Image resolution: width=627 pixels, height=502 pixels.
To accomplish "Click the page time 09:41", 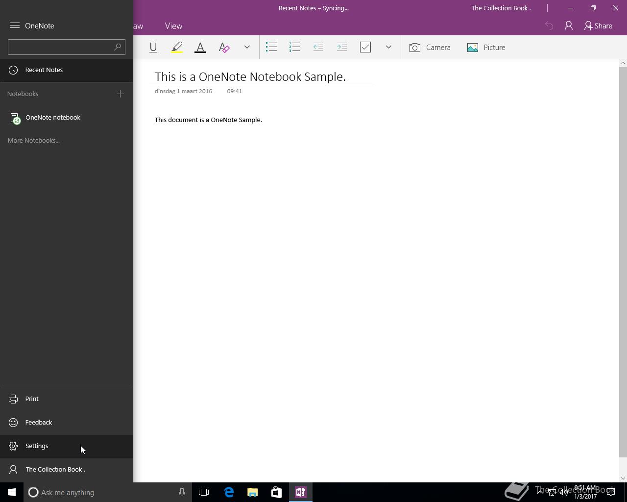I will [x=234, y=91].
